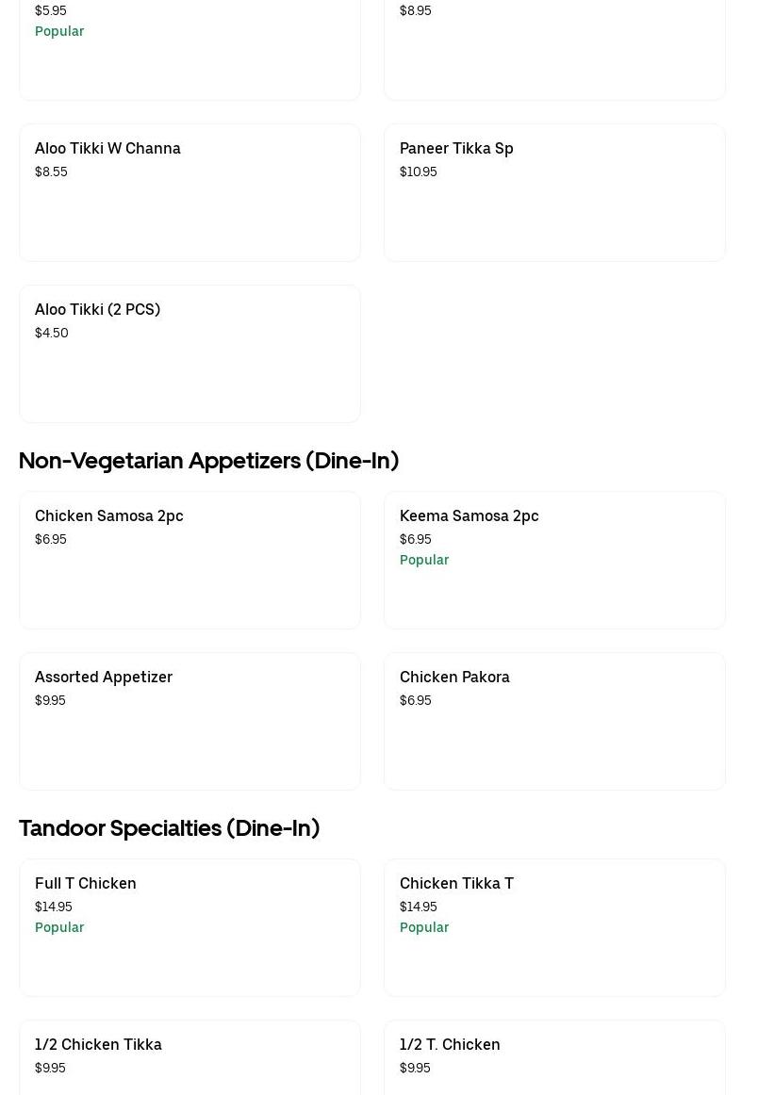Open Aloo Tikki (2 PCS) item card
758x1095 pixels.
(x=189, y=353)
